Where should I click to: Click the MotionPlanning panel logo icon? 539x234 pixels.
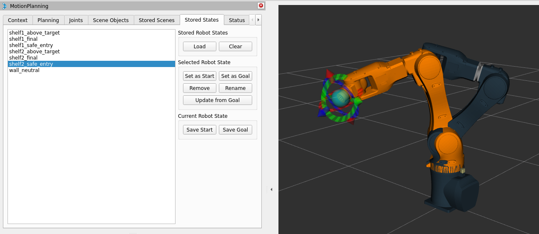point(5,6)
